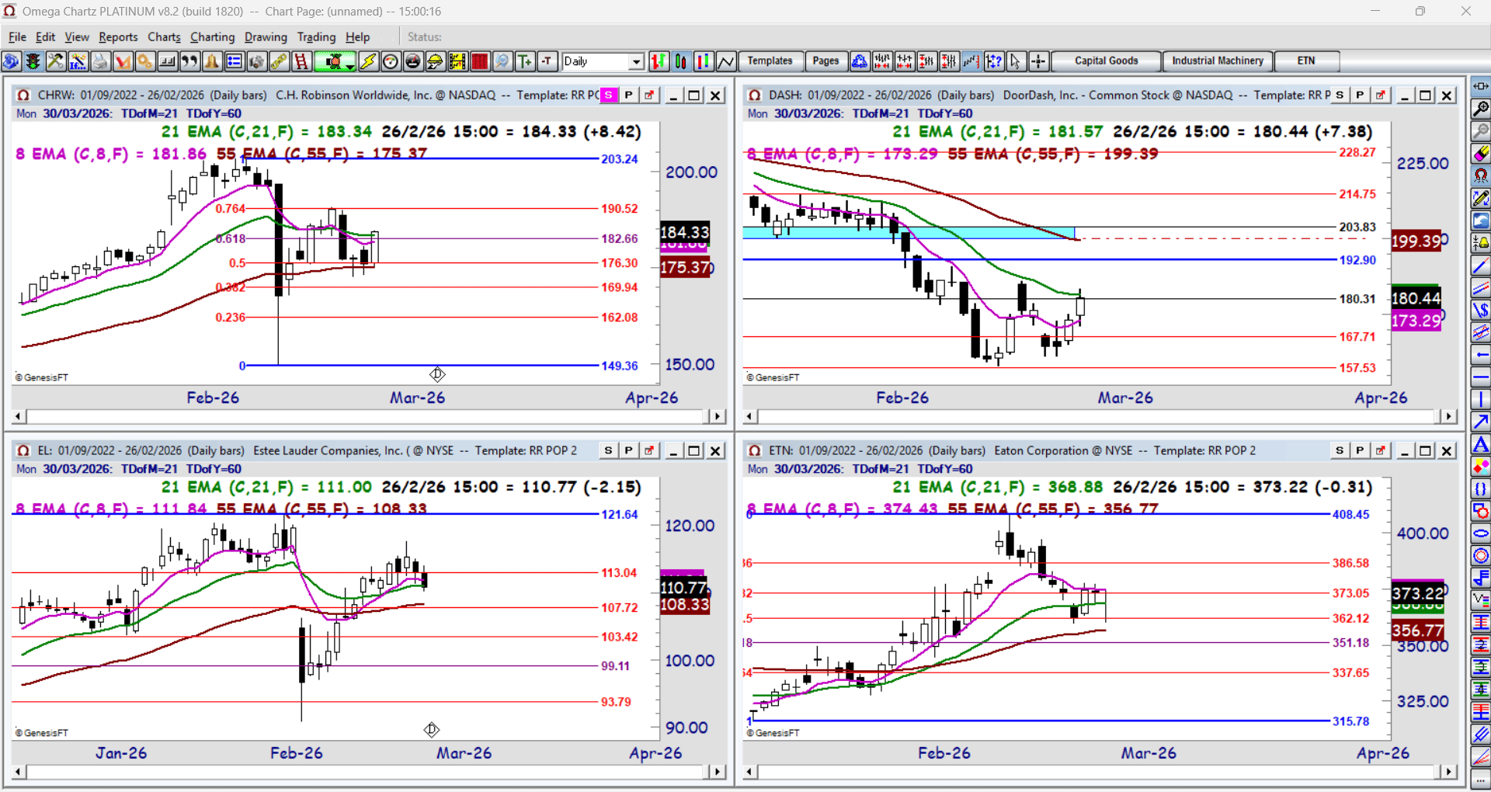Click the Pages button
The height and width of the screenshot is (792, 1491).
coord(825,61)
